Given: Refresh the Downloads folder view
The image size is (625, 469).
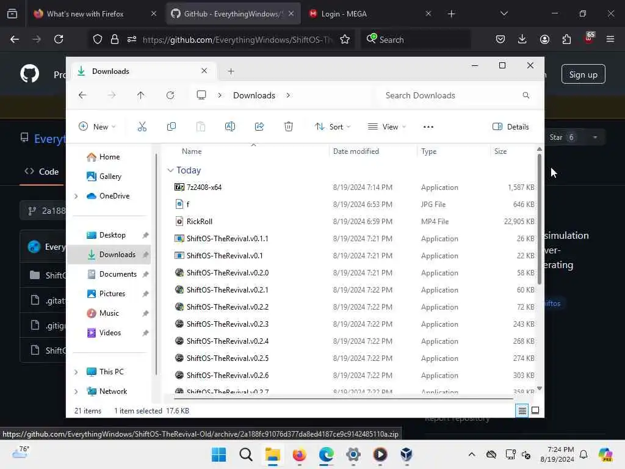Looking at the screenshot, I should 170,95.
